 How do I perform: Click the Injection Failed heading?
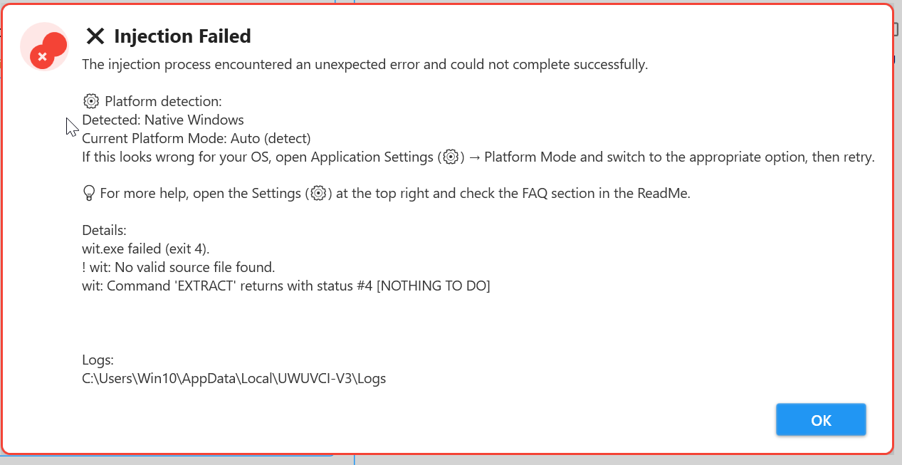182,36
